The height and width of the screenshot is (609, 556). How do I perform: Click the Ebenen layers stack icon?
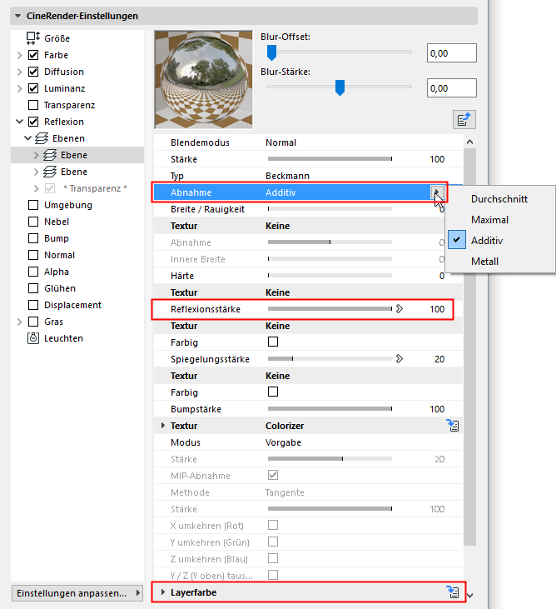pos(42,138)
